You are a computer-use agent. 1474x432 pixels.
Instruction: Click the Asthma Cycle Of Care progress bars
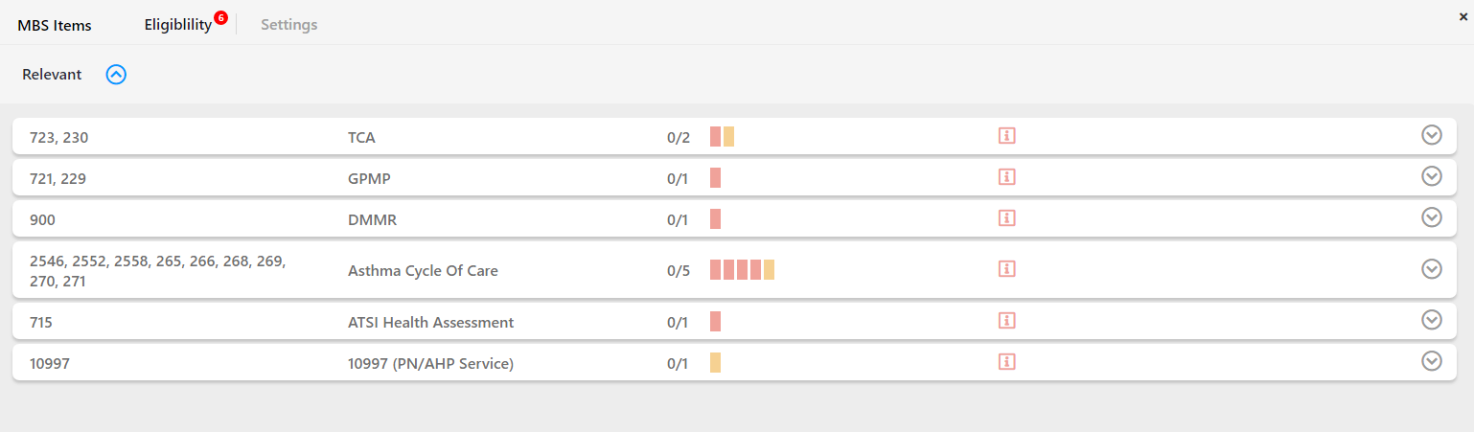[742, 270]
